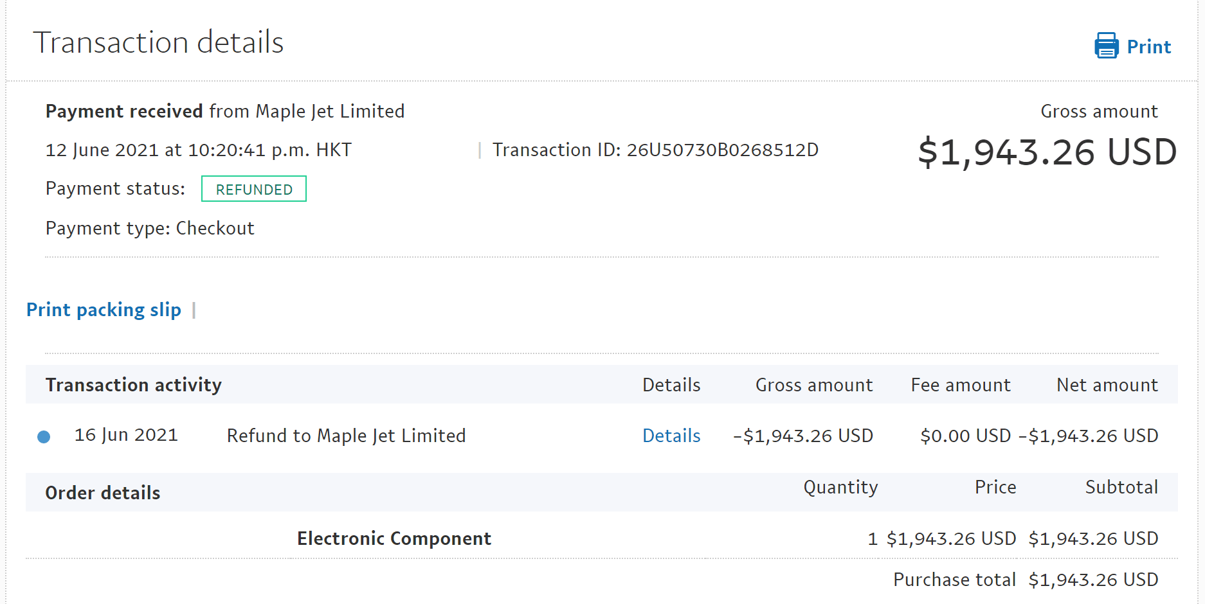Click the Print link text

pos(1148,47)
